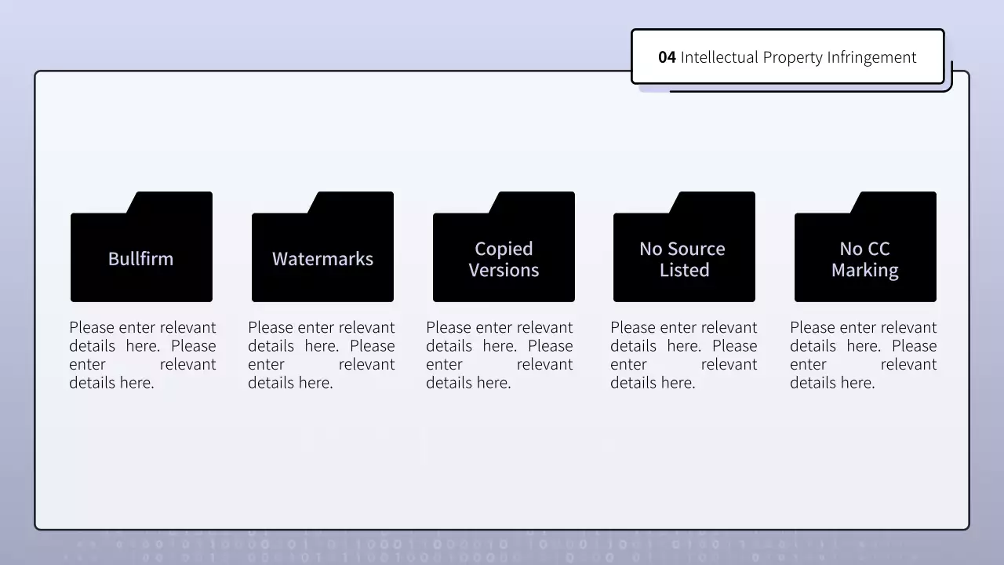The height and width of the screenshot is (565, 1004).
Task: Select the description text under Bullfirm
Action: click(142, 355)
